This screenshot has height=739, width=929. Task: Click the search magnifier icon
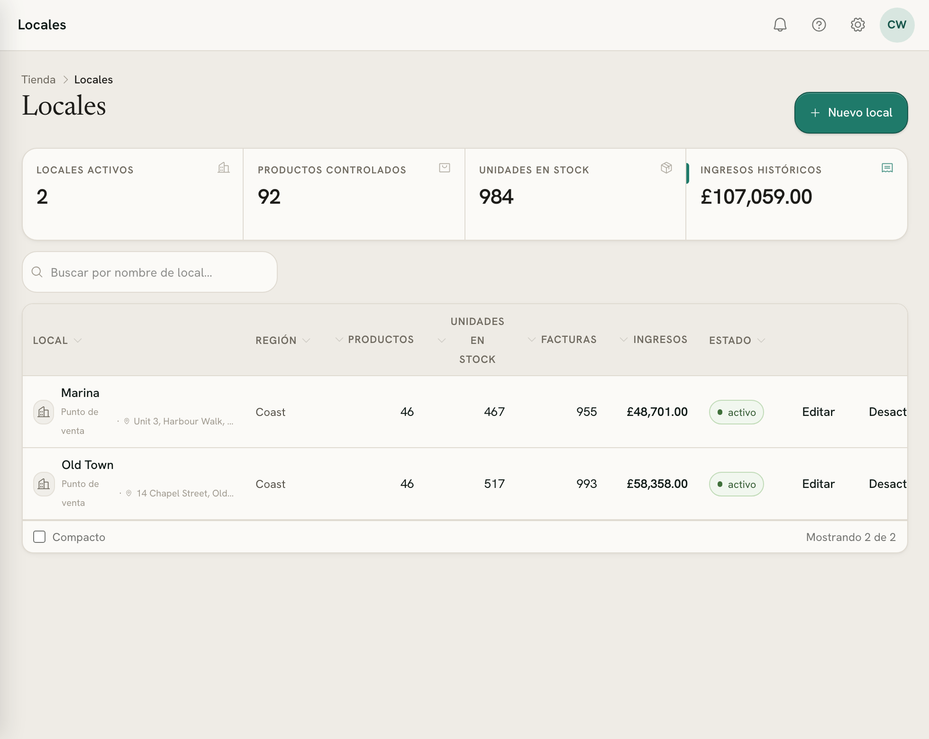click(x=37, y=272)
